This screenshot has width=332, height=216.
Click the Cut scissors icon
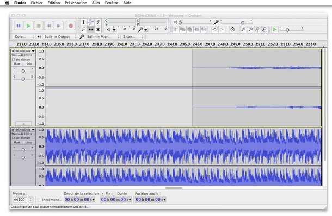[175, 29]
